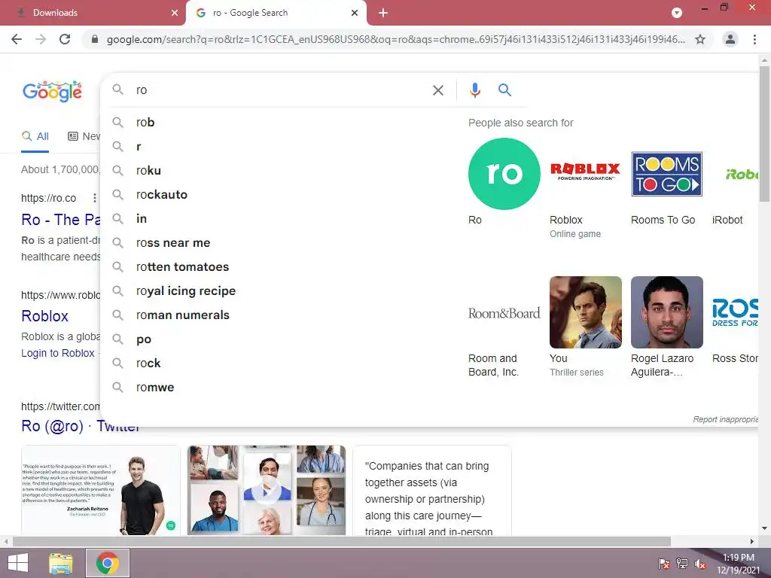Bookmark this page with the star
The height and width of the screenshot is (578, 771).
(700, 39)
